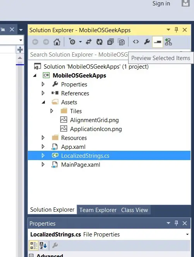Viewport: 194px width, 257px height.
Task: Open the LocalizedStrings.cs File Properties object dropdown
Action: [187, 235]
